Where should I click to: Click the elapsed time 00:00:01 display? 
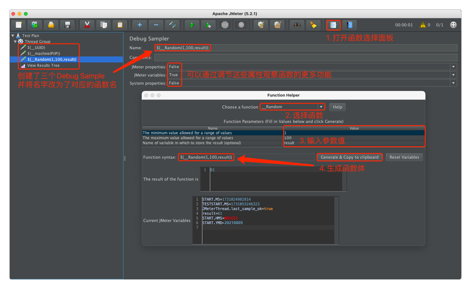coord(404,25)
